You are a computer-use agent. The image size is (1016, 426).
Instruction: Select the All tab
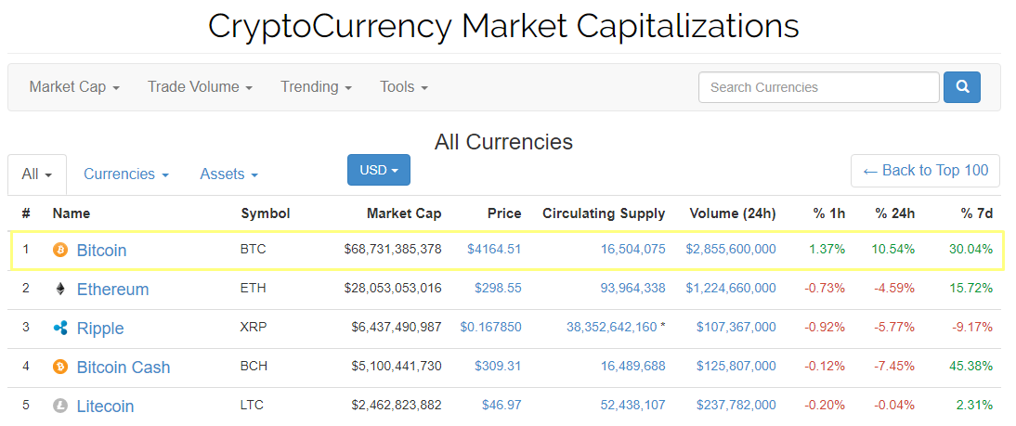[37, 174]
